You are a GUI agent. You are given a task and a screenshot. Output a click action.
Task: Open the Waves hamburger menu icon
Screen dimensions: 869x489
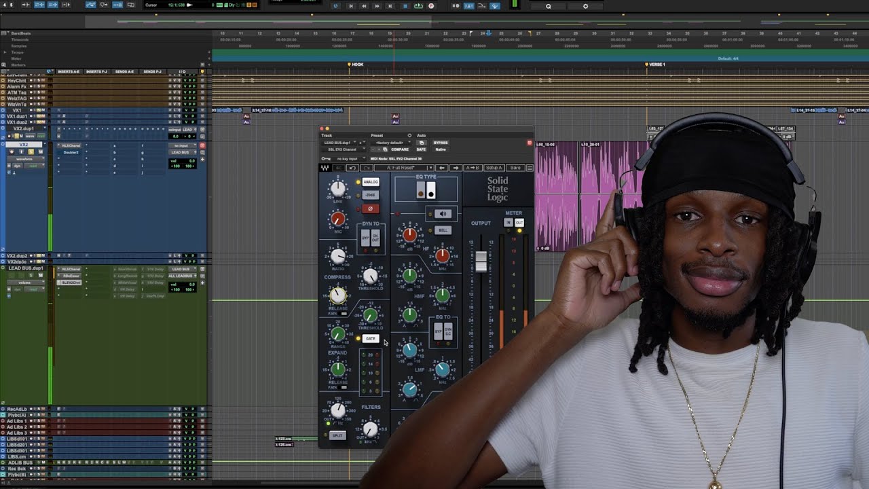click(x=530, y=168)
